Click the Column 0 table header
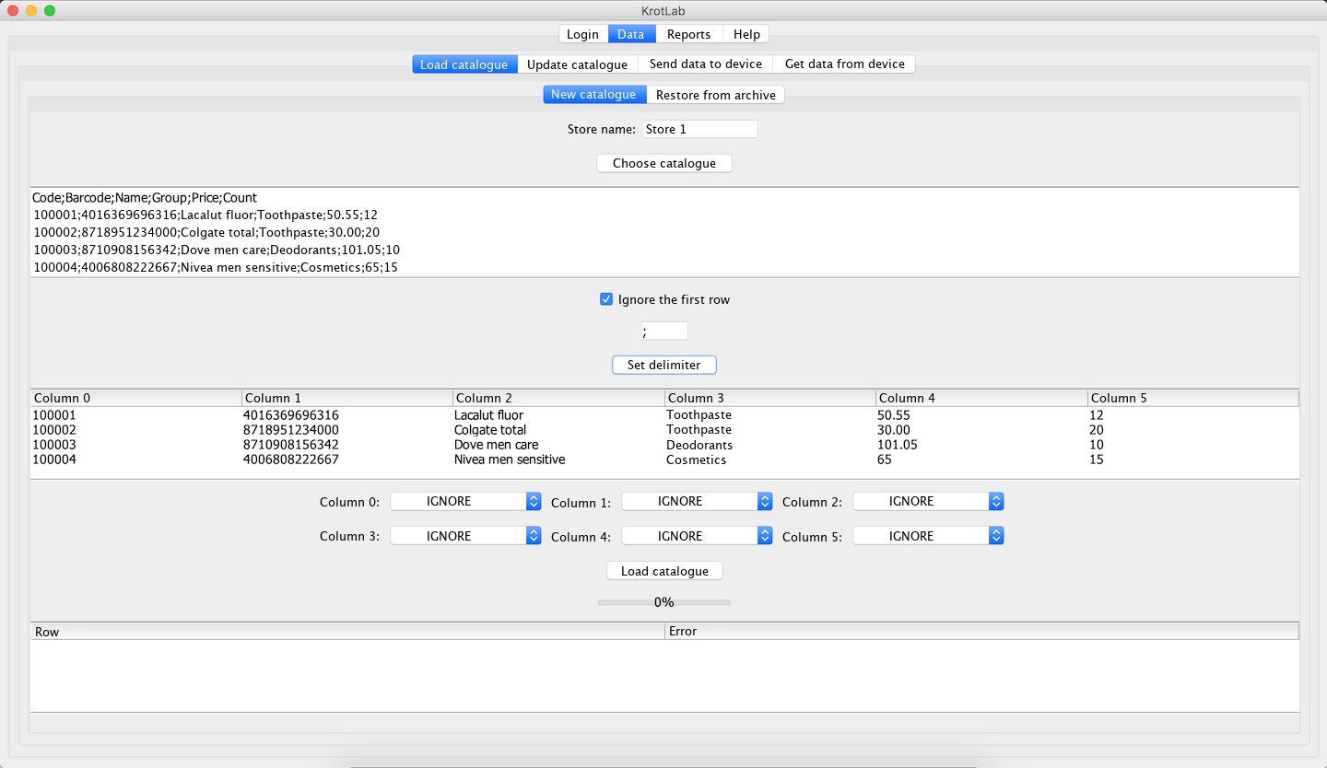 point(136,398)
